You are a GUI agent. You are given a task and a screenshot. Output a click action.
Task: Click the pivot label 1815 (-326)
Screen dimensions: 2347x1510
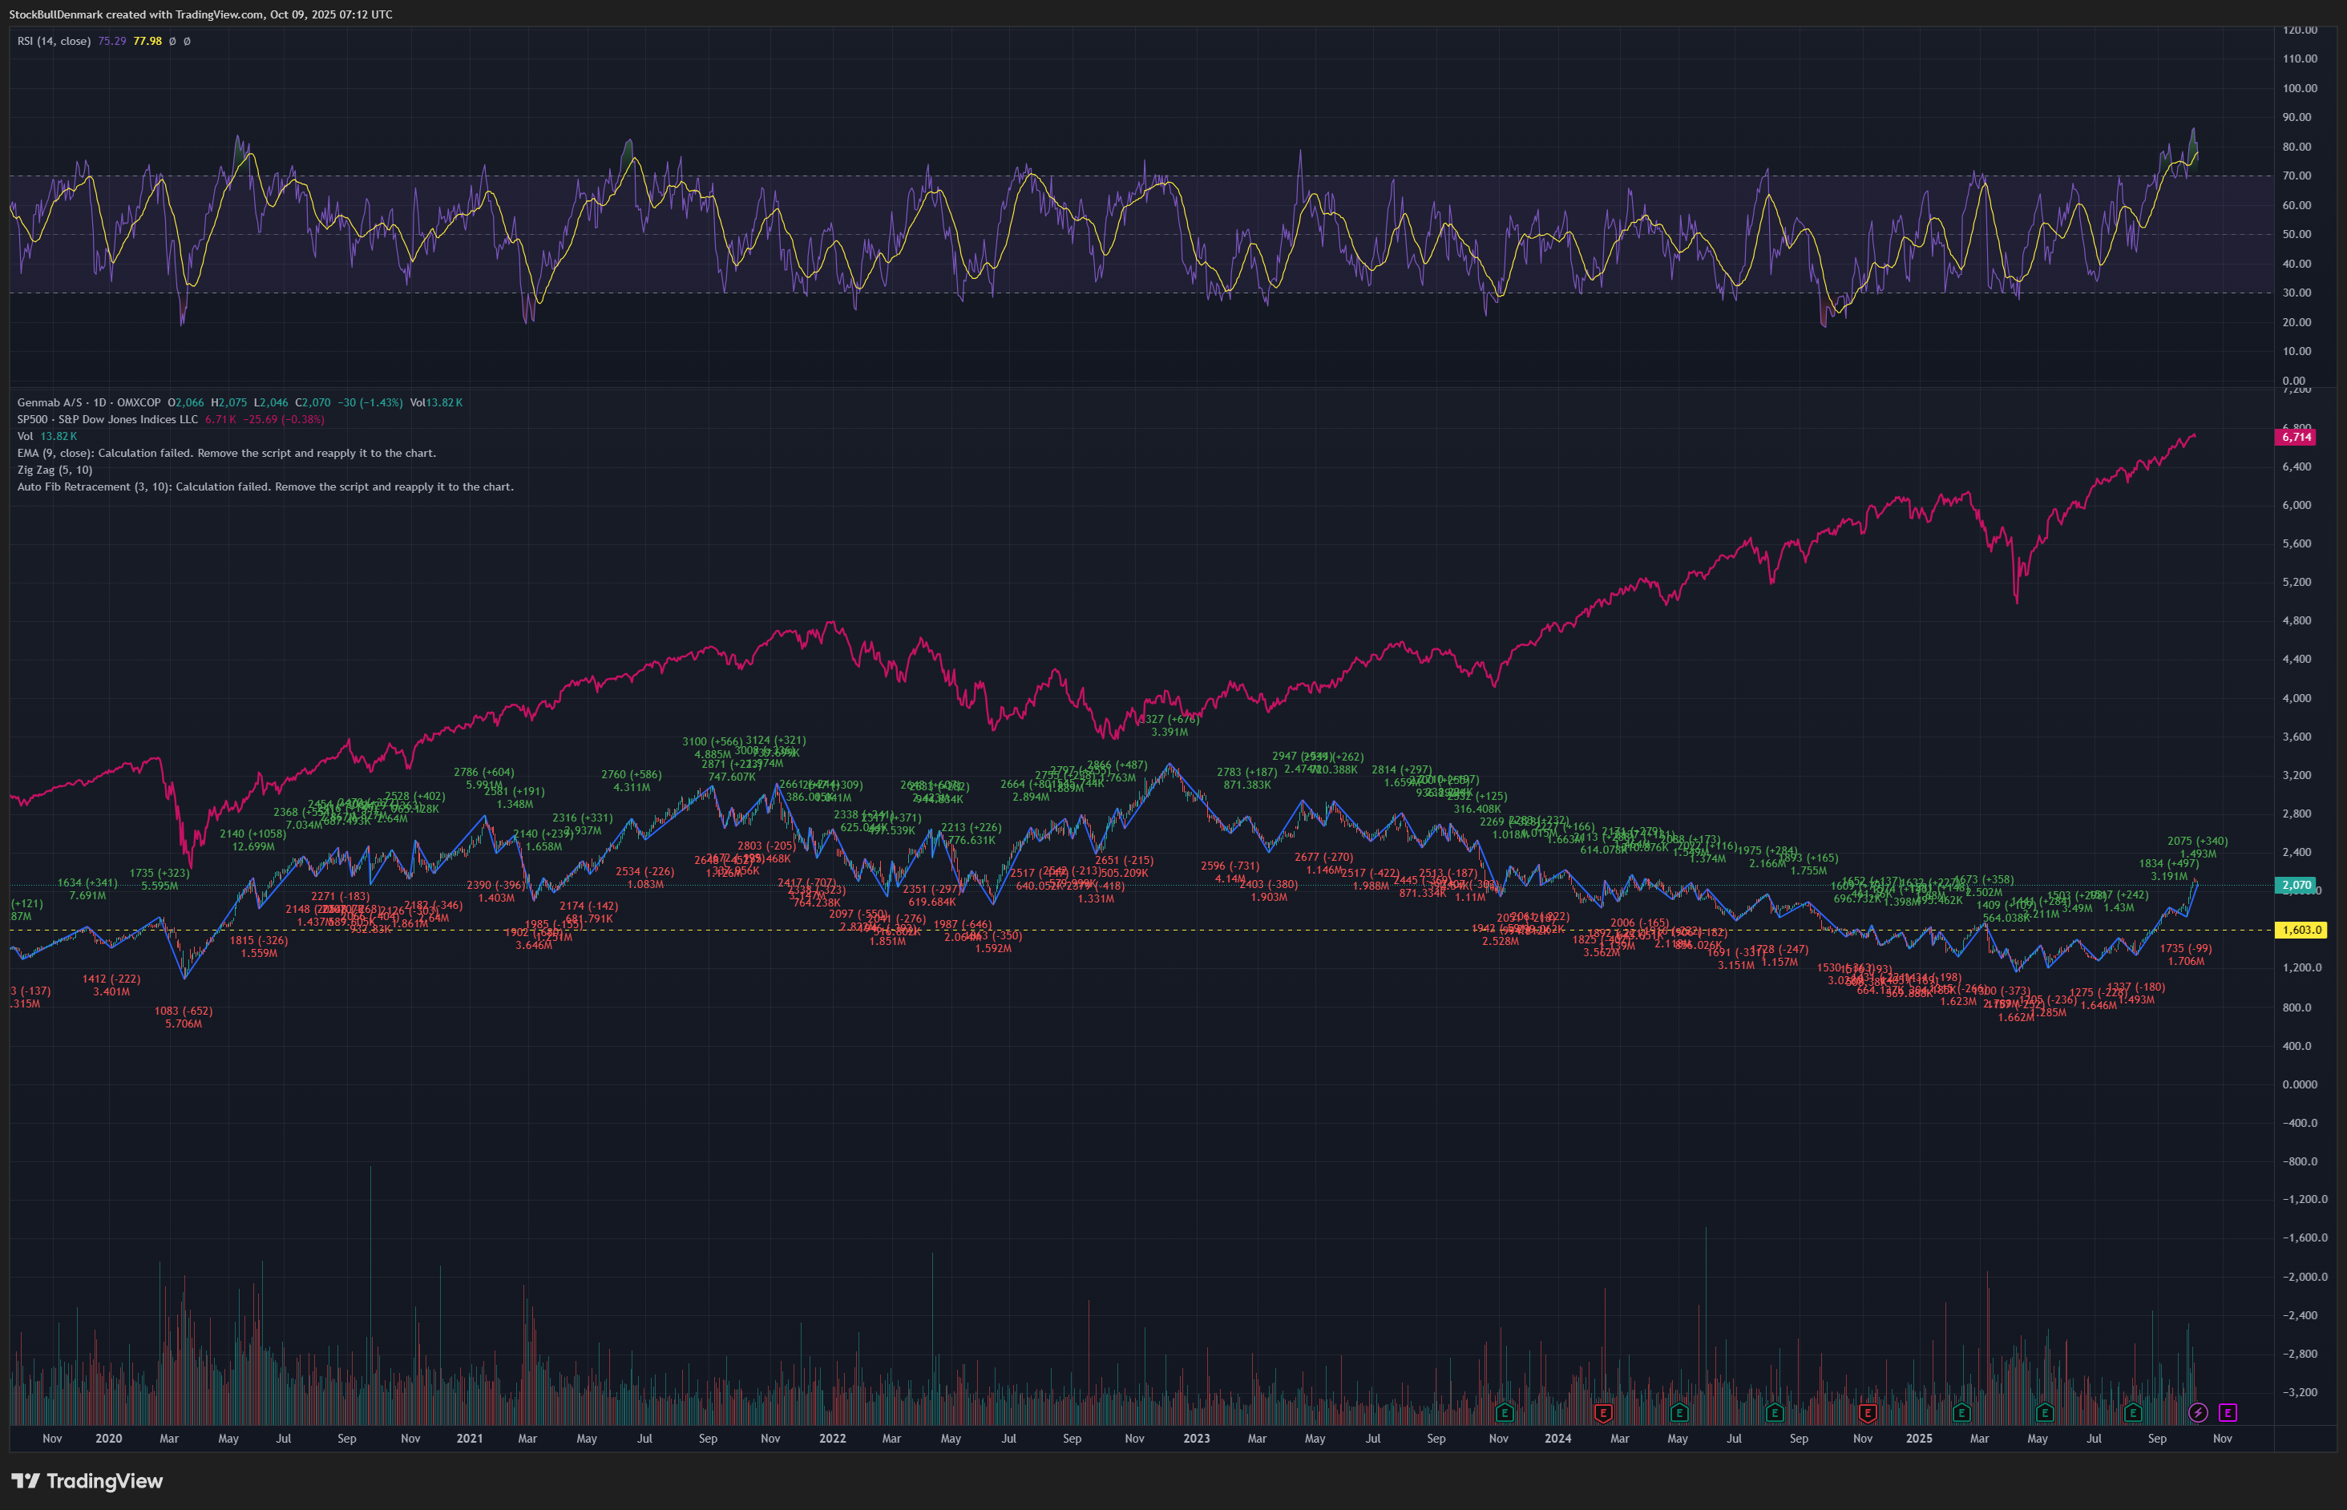click(259, 940)
